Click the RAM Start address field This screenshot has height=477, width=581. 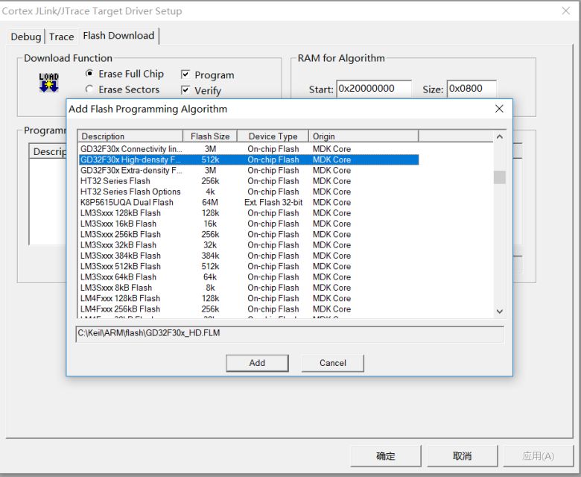pos(373,89)
